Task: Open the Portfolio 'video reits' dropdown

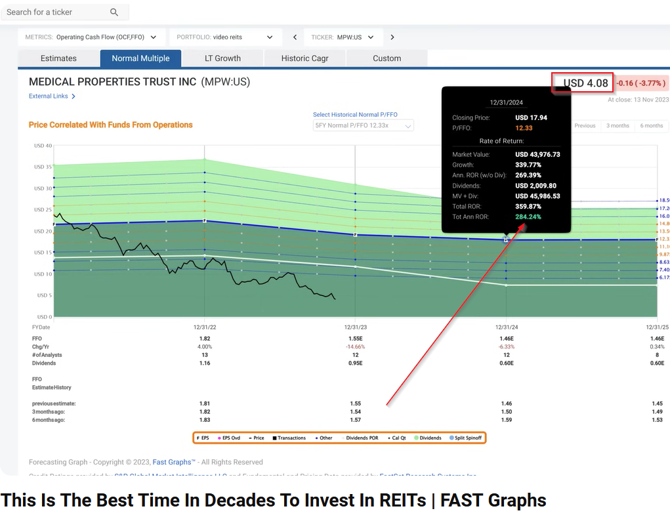Action: pos(225,37)
